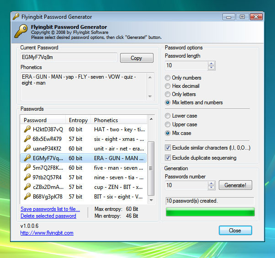275x258 pixels.
Task: Minimize the Password Generator window
Action: coord(229,17)
